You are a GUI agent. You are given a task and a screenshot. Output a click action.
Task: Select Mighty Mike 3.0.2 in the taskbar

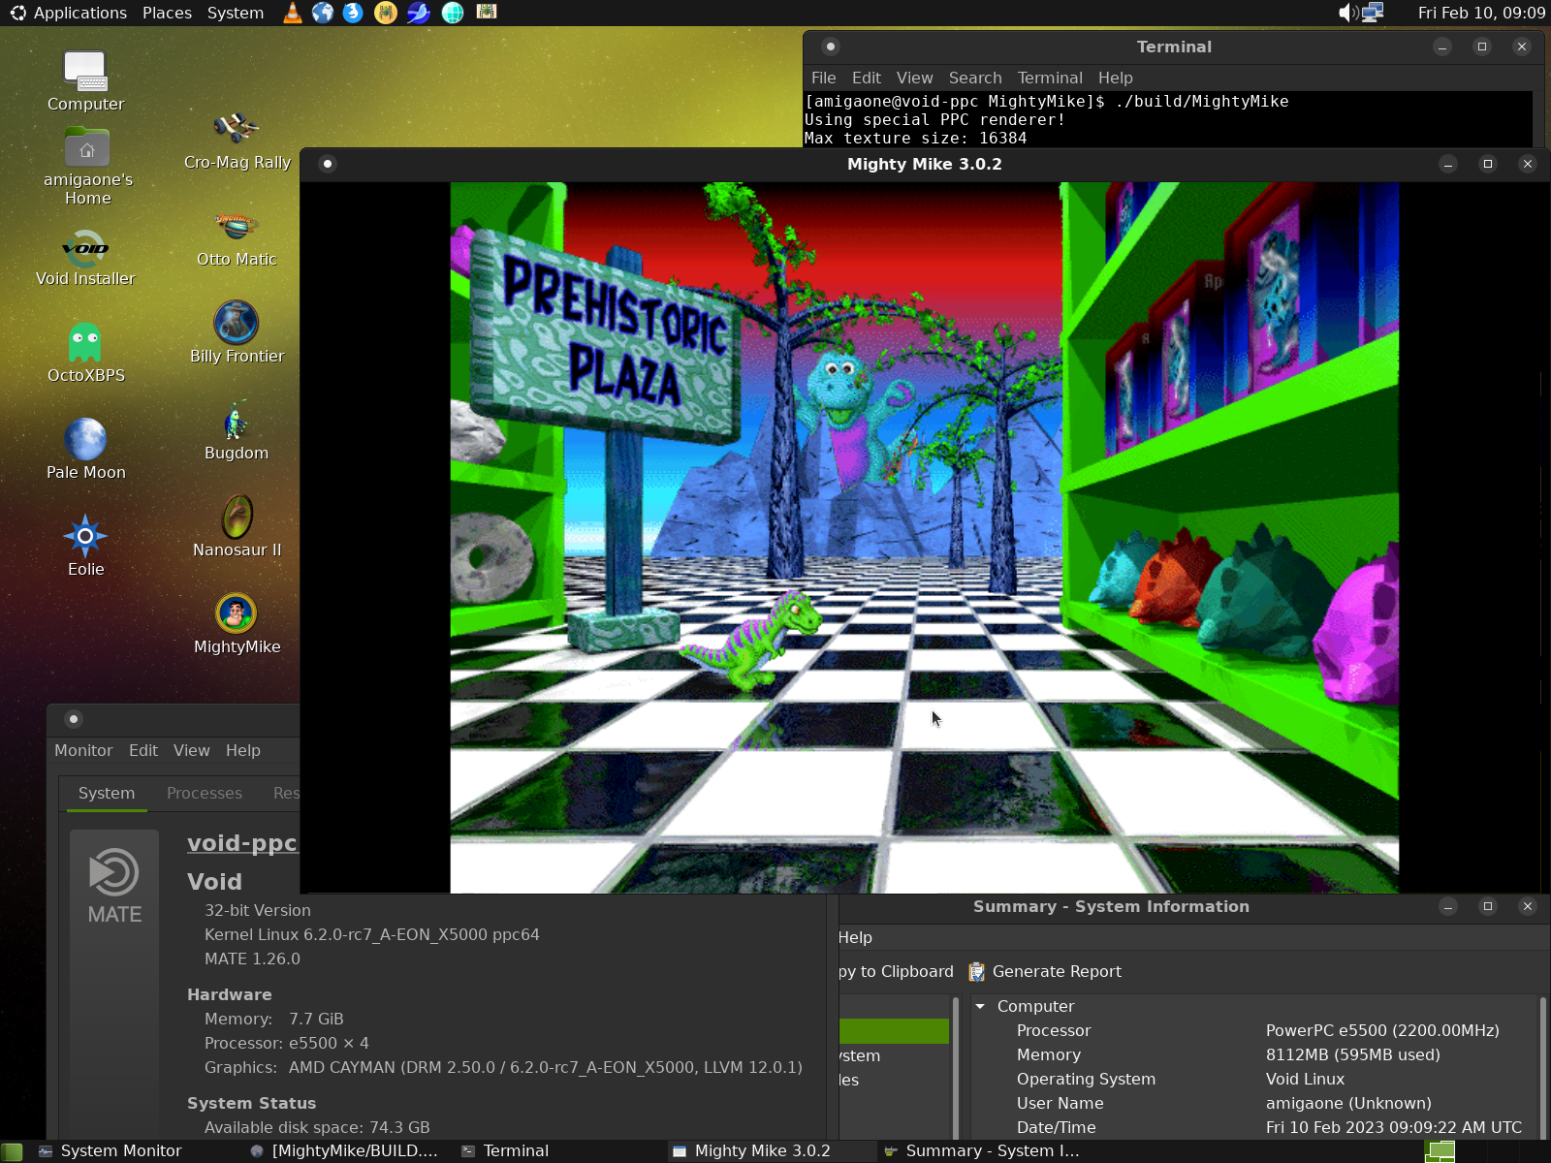point(762,1150)
